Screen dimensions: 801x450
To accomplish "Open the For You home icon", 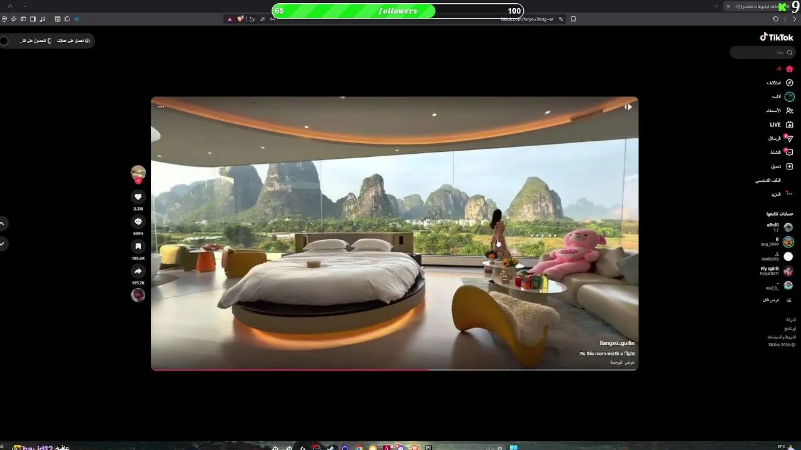I will [789, 69].
